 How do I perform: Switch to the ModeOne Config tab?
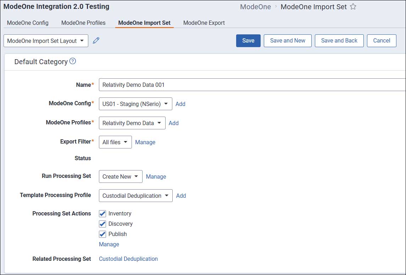(x=28, y=23)
